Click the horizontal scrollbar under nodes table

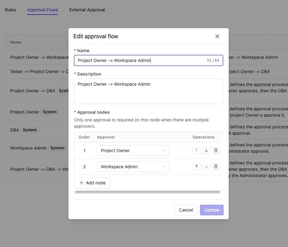coord(147,192)
